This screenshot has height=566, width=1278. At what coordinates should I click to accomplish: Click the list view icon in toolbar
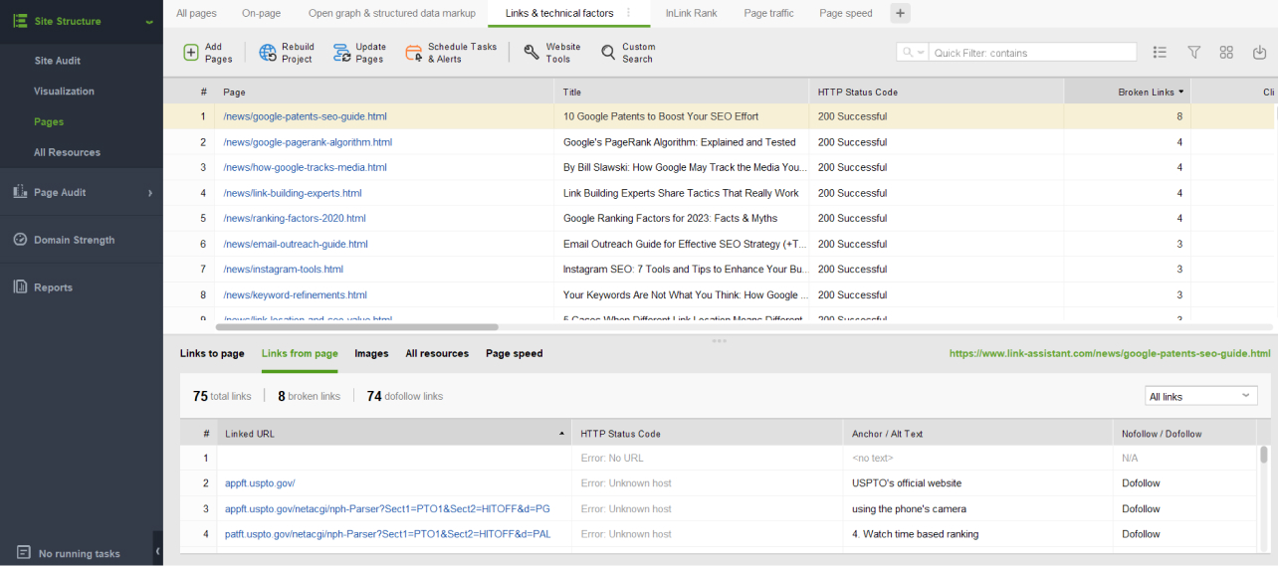(1160, 53)
